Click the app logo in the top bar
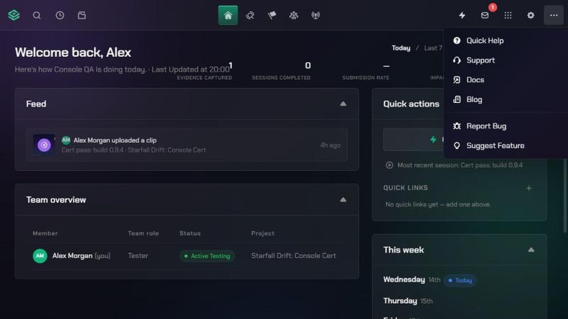 [14, 15]
